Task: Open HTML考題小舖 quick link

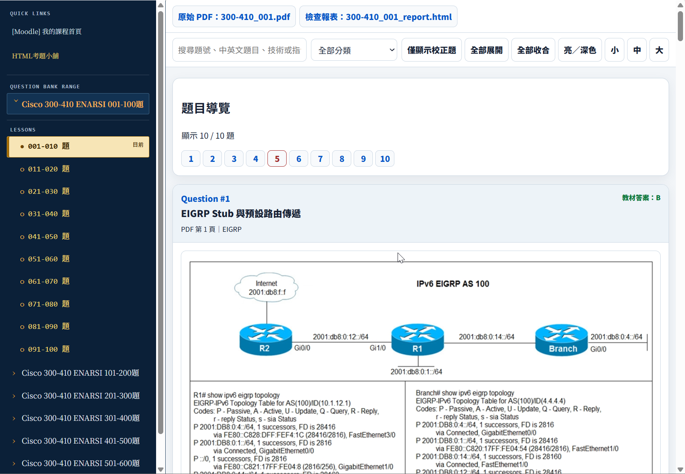Action: (36, 56)
